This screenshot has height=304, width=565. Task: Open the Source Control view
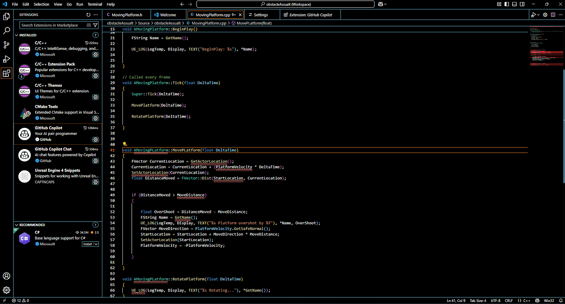coord(7,45)
